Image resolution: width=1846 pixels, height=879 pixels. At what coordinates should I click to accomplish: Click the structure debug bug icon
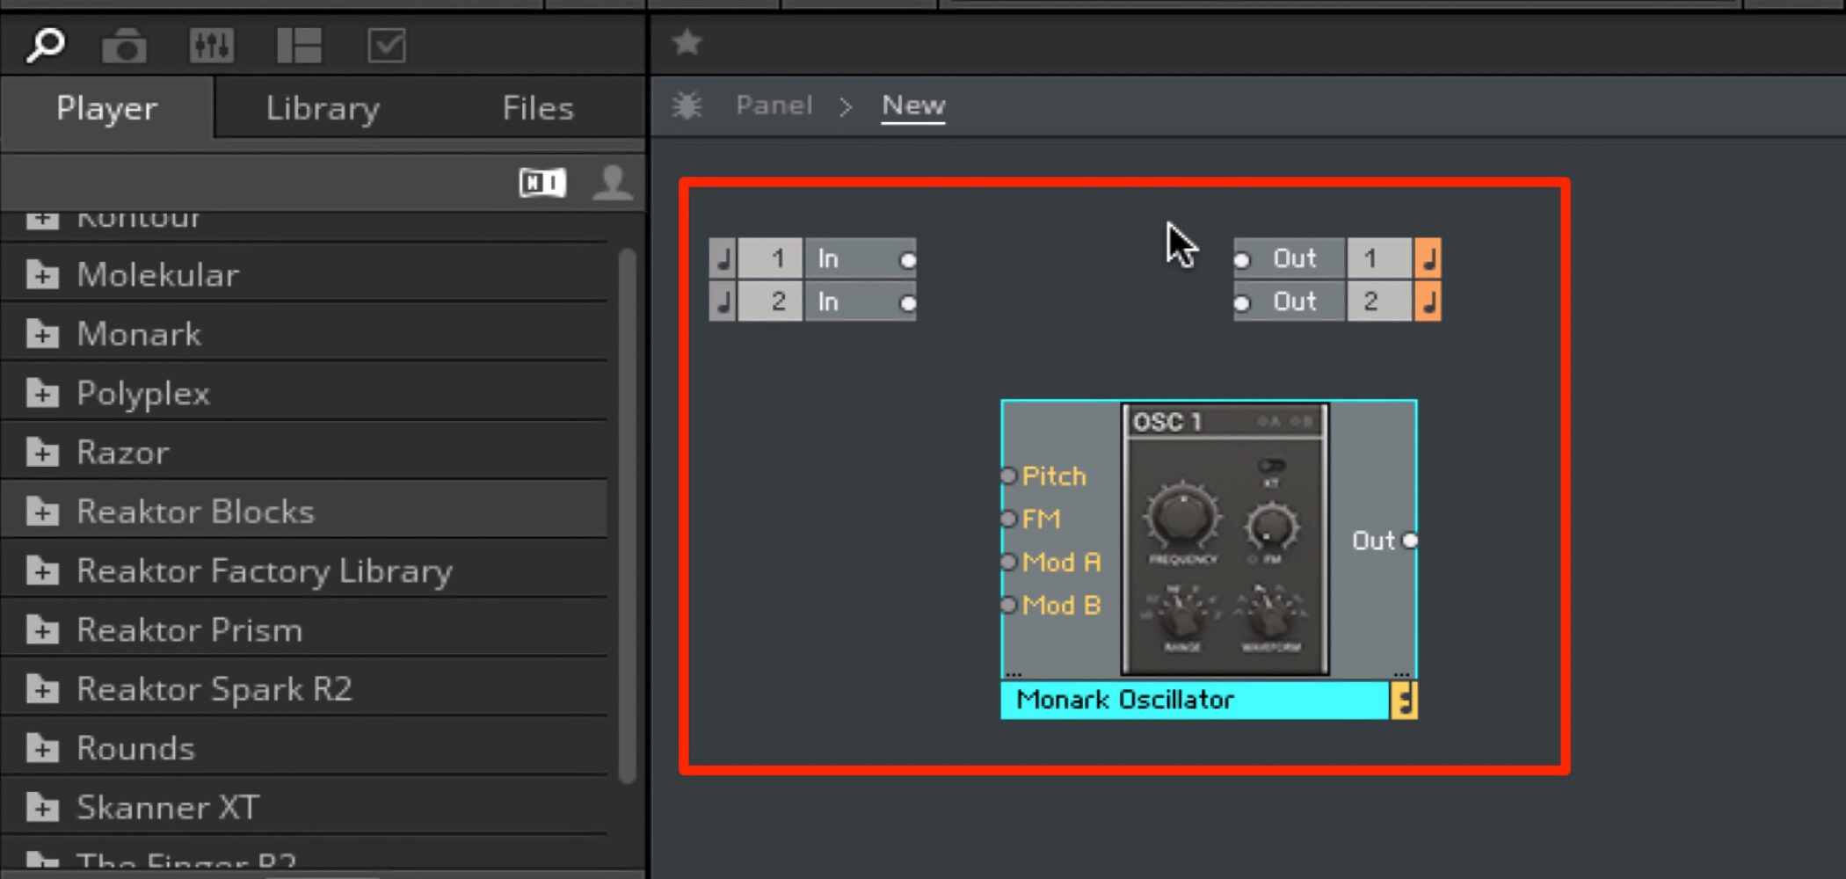(x=687, y=105)
